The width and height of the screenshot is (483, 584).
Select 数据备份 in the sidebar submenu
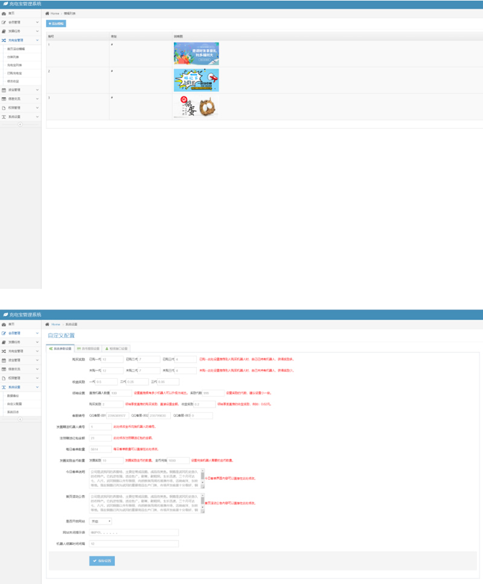pos(13,396)
